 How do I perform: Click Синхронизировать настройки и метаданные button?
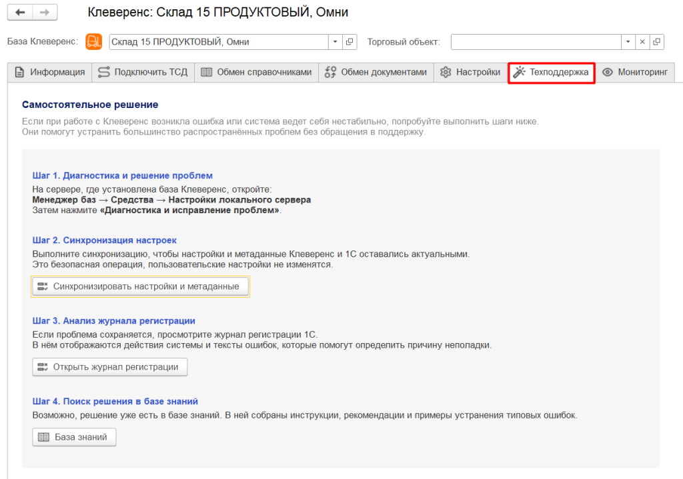click(140, 286)
